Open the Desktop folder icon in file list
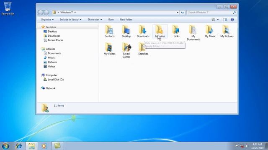Screen dimensions: 268x150 126,32
